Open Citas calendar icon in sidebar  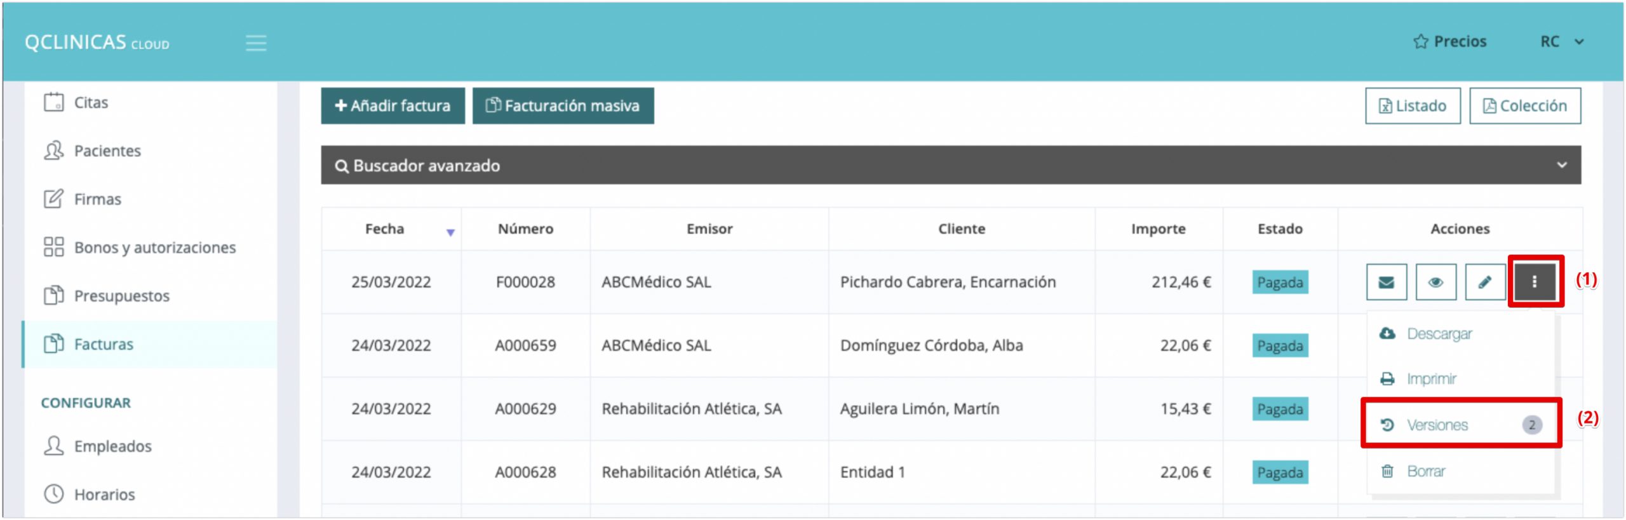pyautogui.click(x=54, y=102)
